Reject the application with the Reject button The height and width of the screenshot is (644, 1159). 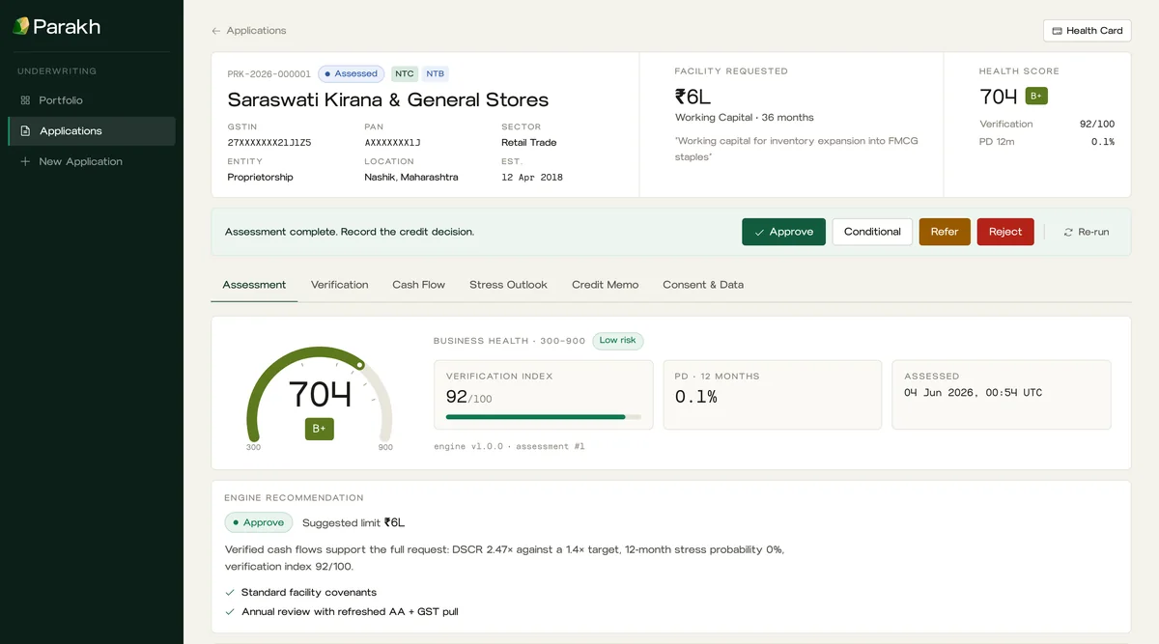coord(1005,232)
